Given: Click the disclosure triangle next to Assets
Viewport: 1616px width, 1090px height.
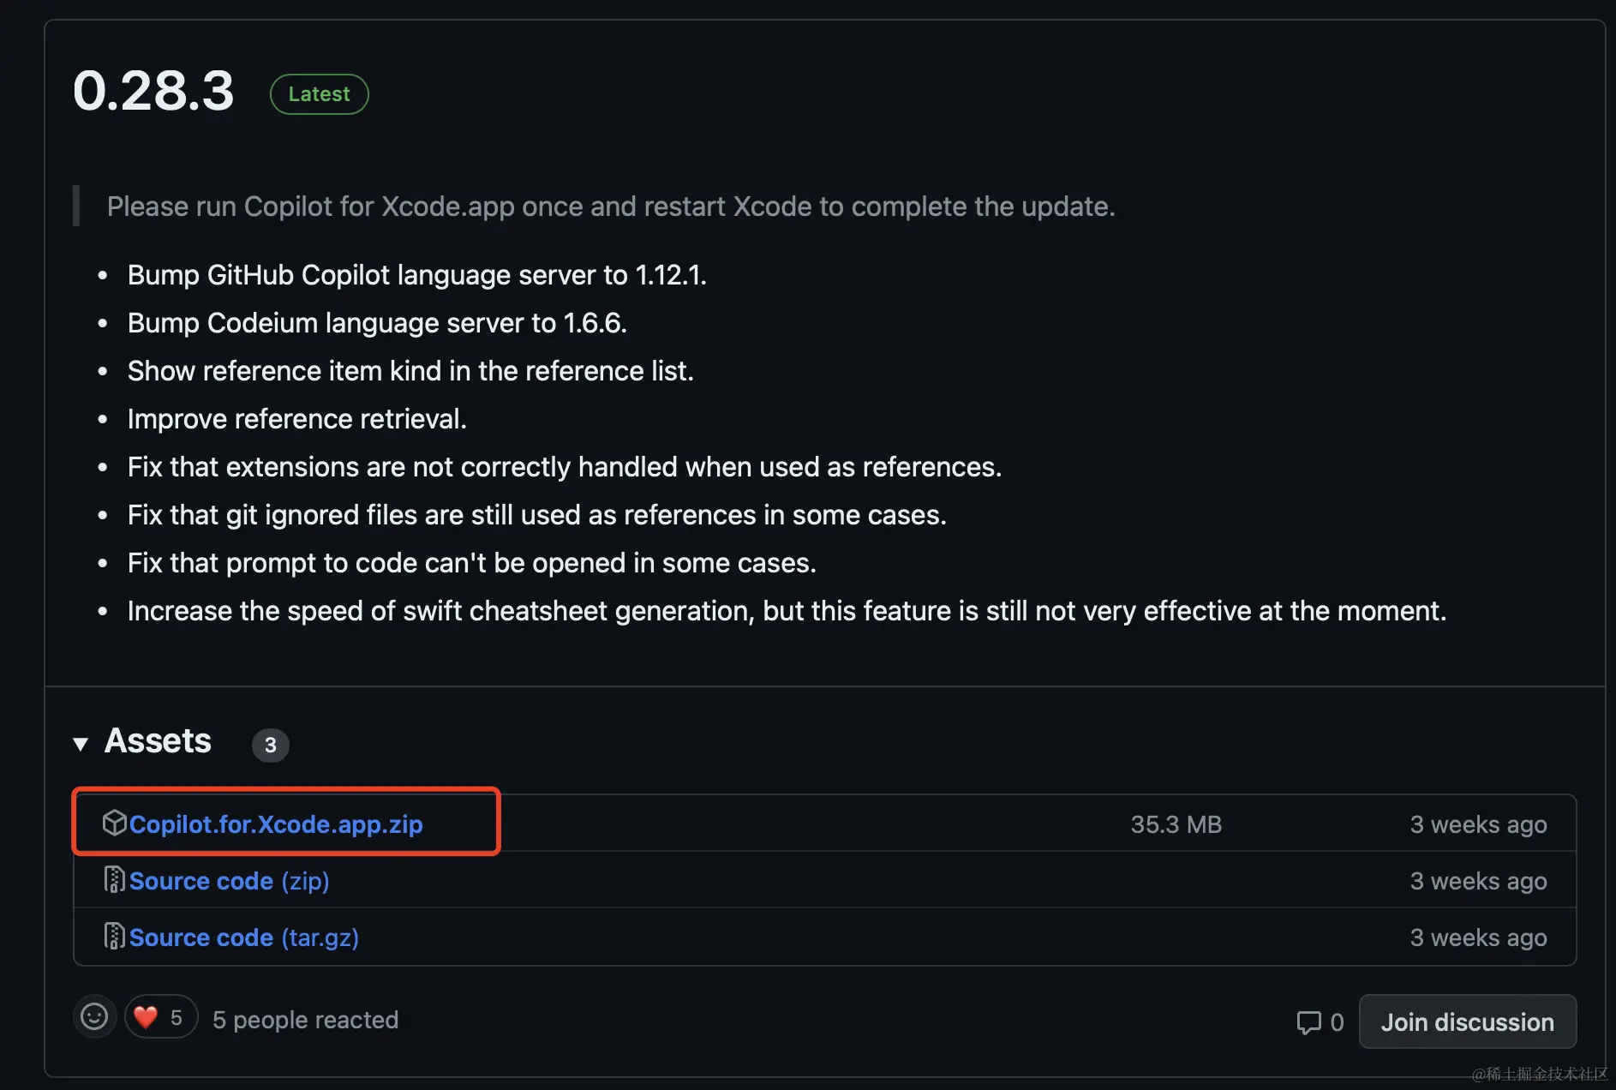Looking at the screenshot, I should click(81, 744).
